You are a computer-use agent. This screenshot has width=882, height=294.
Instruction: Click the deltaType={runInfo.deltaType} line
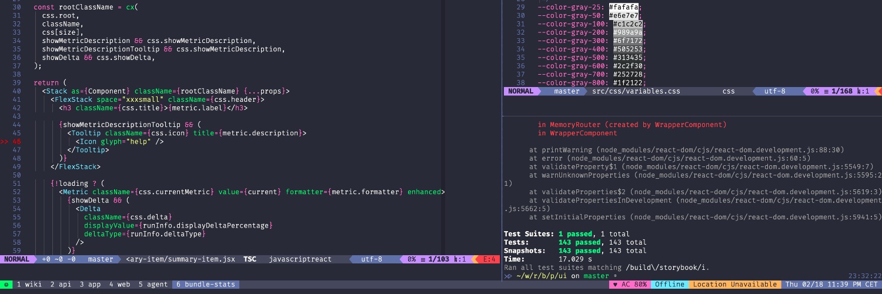pos(145,234)
